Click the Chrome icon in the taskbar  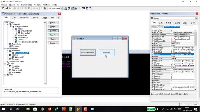pyautogui.click(x=42, y=109)
